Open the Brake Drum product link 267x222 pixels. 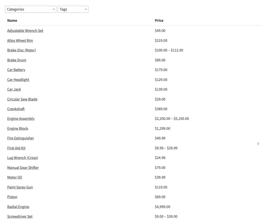point(17,60)
